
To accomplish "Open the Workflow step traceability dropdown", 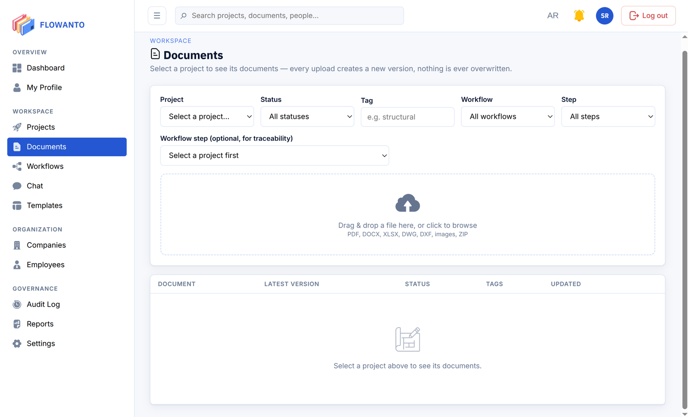I will coord(274,155).
